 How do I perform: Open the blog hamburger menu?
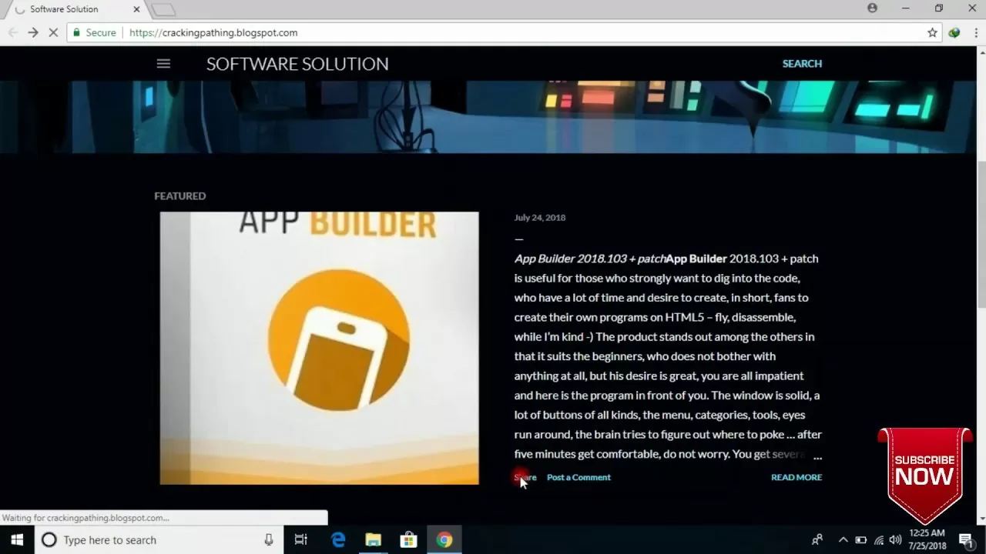163,64
